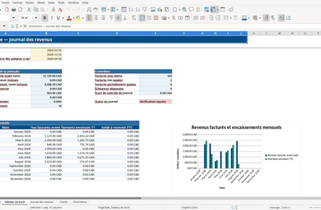Toggle Center Vertically alignment
The height and width of the screenshot is (210, 321).
coord(118,18)
